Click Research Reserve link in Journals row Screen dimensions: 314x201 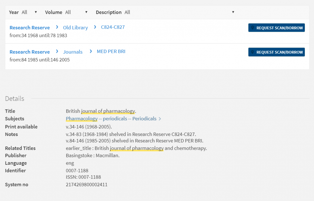click(x=29, y=52)
